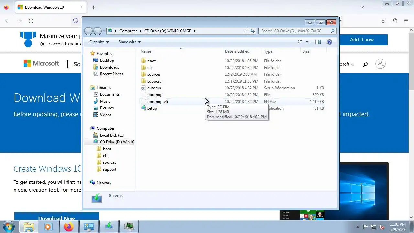
Task: Open the efi folder in file list
Action: [149, 68]
